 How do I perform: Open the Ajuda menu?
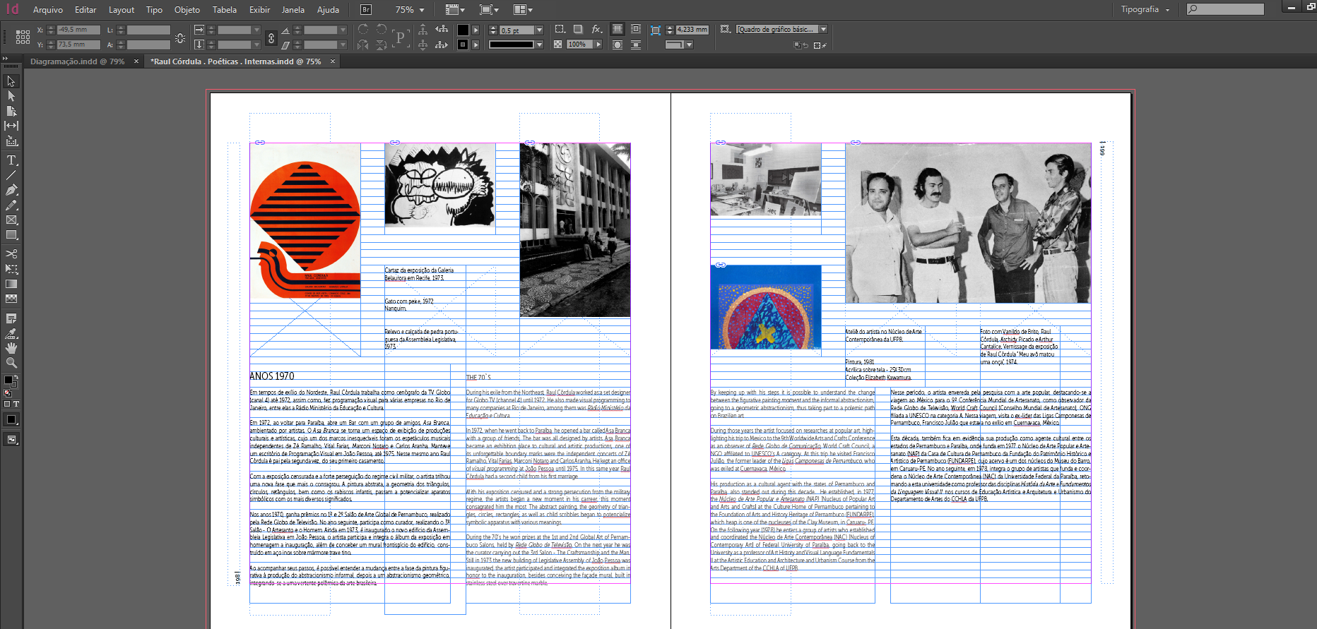[328, 10]
